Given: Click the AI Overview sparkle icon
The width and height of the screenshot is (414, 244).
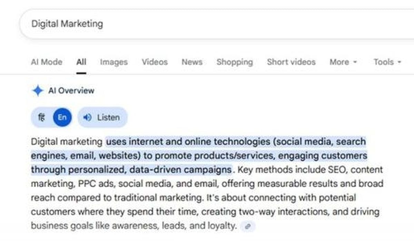Looking at the screenshot, I should coord(37,91).
